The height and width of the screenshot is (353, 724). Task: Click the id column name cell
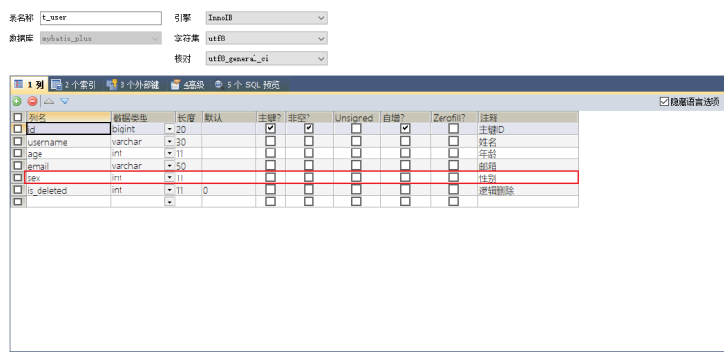click(68, 129)
